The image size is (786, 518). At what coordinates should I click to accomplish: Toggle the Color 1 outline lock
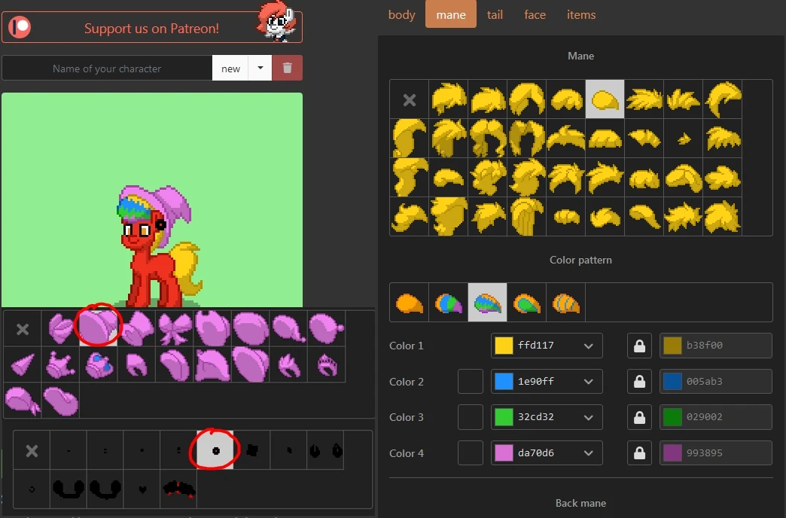point(640,346)
